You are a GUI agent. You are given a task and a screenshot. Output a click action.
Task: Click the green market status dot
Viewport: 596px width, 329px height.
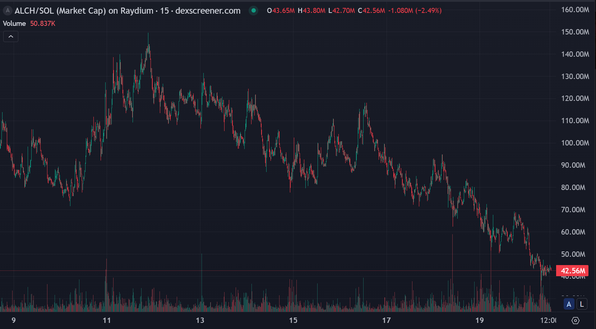pyautogui.click(x=254, y=10)
